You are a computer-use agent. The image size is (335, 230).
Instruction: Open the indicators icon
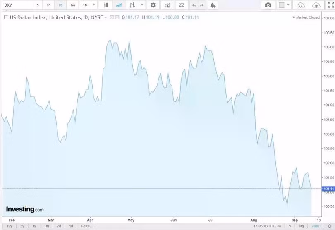pos(167,5)
